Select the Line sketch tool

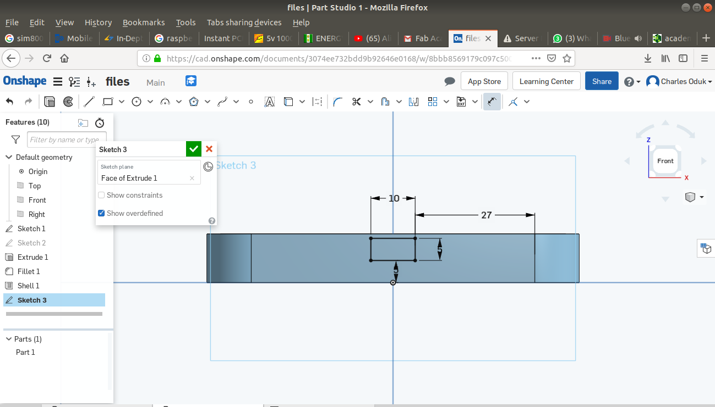point(89,102)
